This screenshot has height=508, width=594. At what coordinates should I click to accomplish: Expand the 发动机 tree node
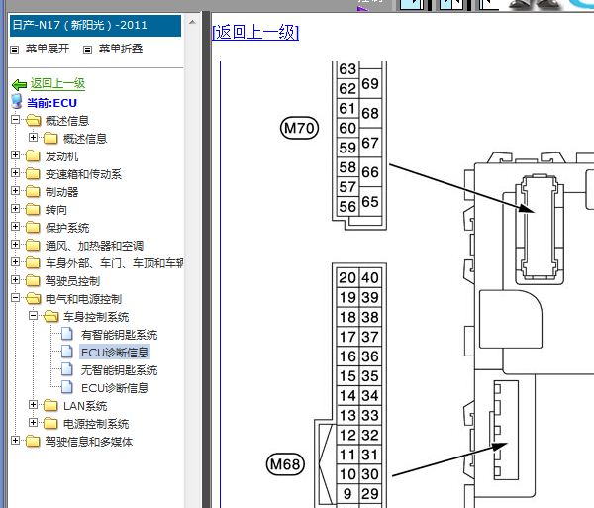15,154
